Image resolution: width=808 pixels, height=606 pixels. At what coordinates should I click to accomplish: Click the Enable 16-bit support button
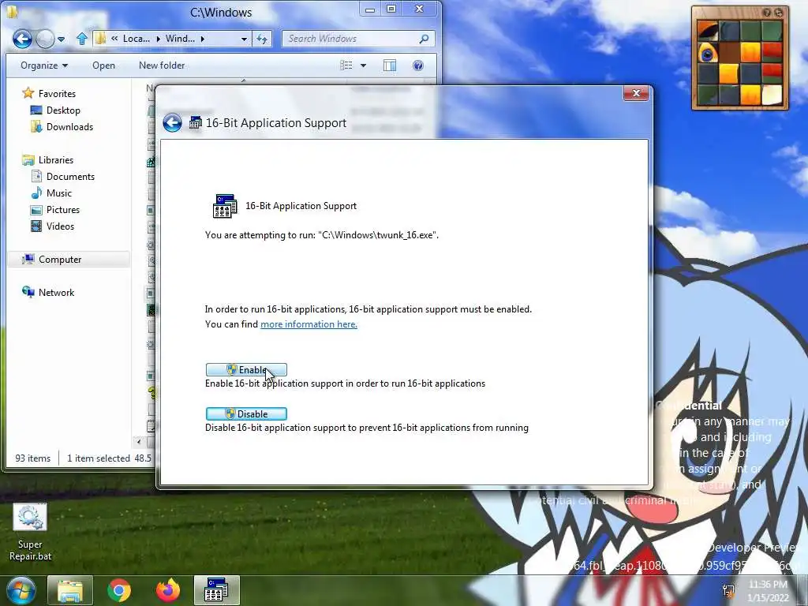click(x=246, y=369)
